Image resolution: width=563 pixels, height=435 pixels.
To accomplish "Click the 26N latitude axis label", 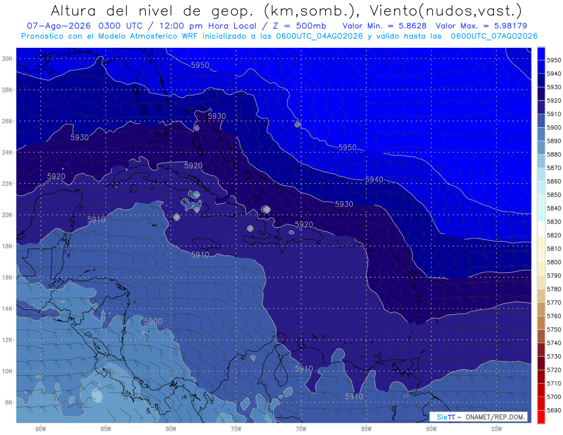I will pos(8,121).
